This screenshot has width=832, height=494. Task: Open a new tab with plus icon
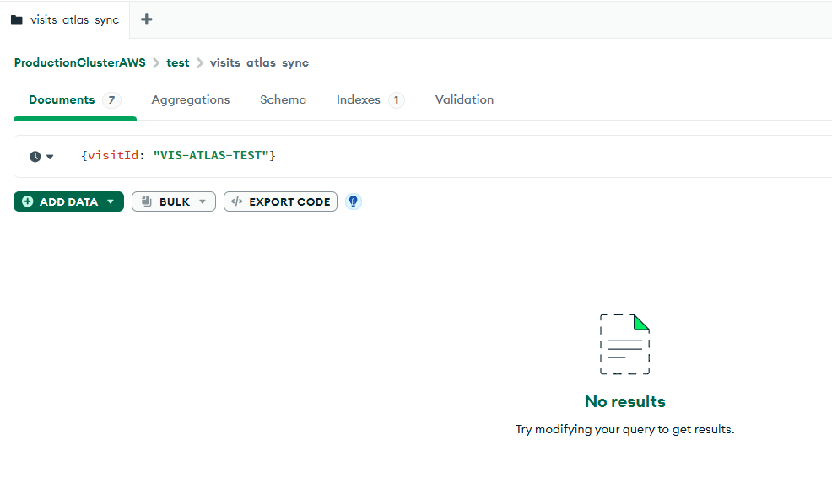[x=147, y=19]
